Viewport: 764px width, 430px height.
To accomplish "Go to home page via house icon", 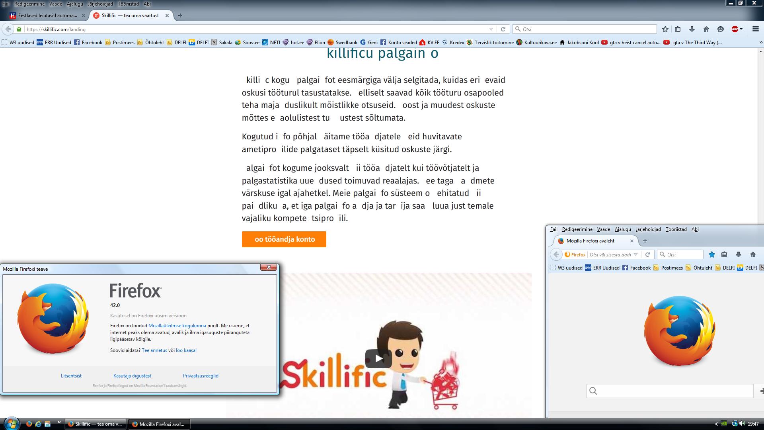I will coord(706,29).
